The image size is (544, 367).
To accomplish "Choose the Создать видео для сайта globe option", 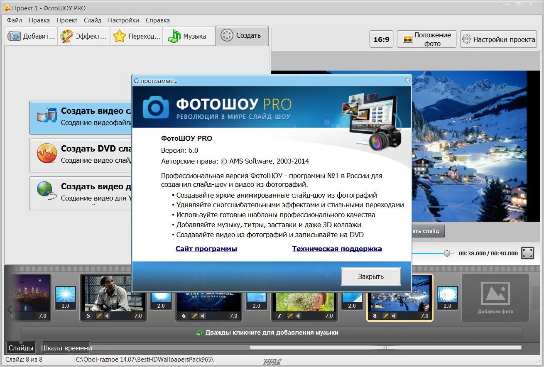I will pyautogui.click(x=81, y=193).
